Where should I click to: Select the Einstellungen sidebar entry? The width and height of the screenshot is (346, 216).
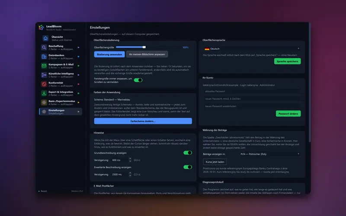click(x=61, y=112)
